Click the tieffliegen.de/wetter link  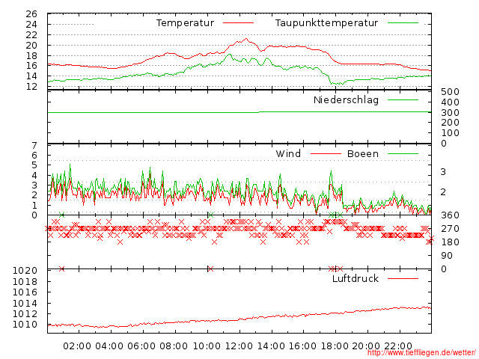(x=421, y=353)
